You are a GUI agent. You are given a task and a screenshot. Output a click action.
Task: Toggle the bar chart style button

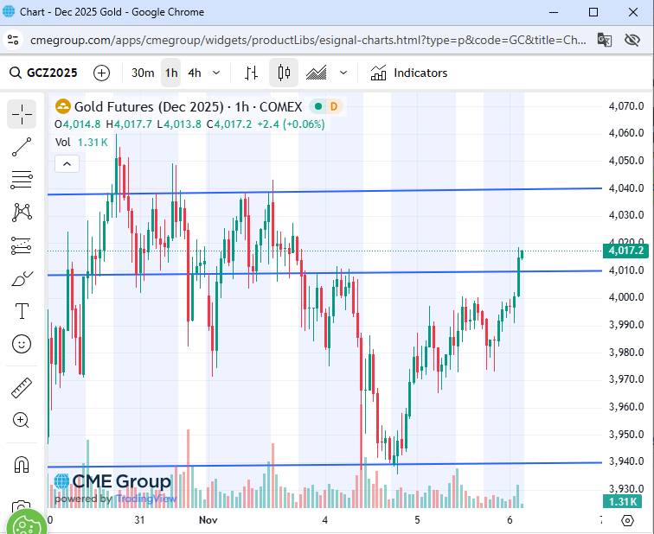(252, 73)
